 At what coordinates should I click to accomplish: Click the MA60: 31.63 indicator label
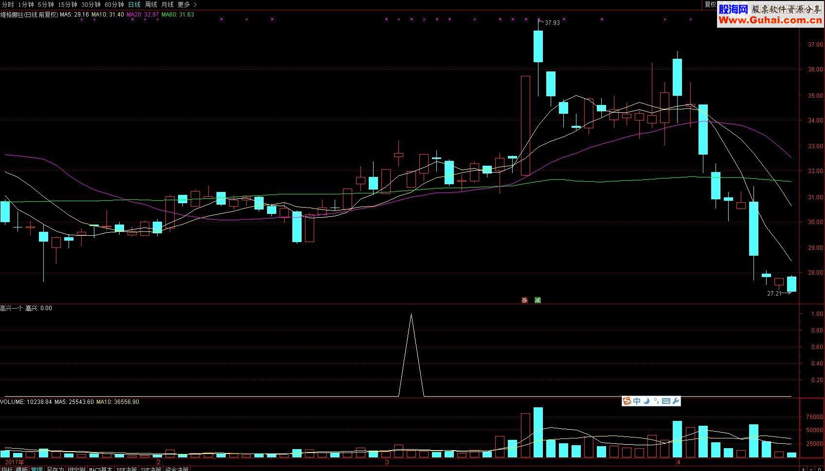tap(178, 15)
